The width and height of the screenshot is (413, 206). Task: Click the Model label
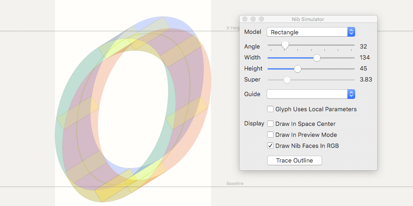coord(252,32)
